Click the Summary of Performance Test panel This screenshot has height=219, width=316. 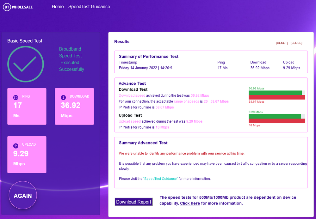pyautogui.click(x=211, y=62)
